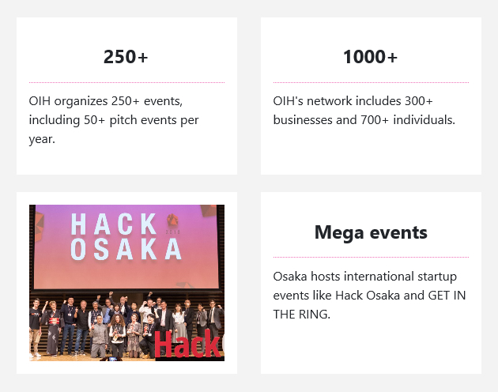The height and width of the screenshot is (392, 498).
Task: Click the 250+ heading
Action: tap(126, 57)
